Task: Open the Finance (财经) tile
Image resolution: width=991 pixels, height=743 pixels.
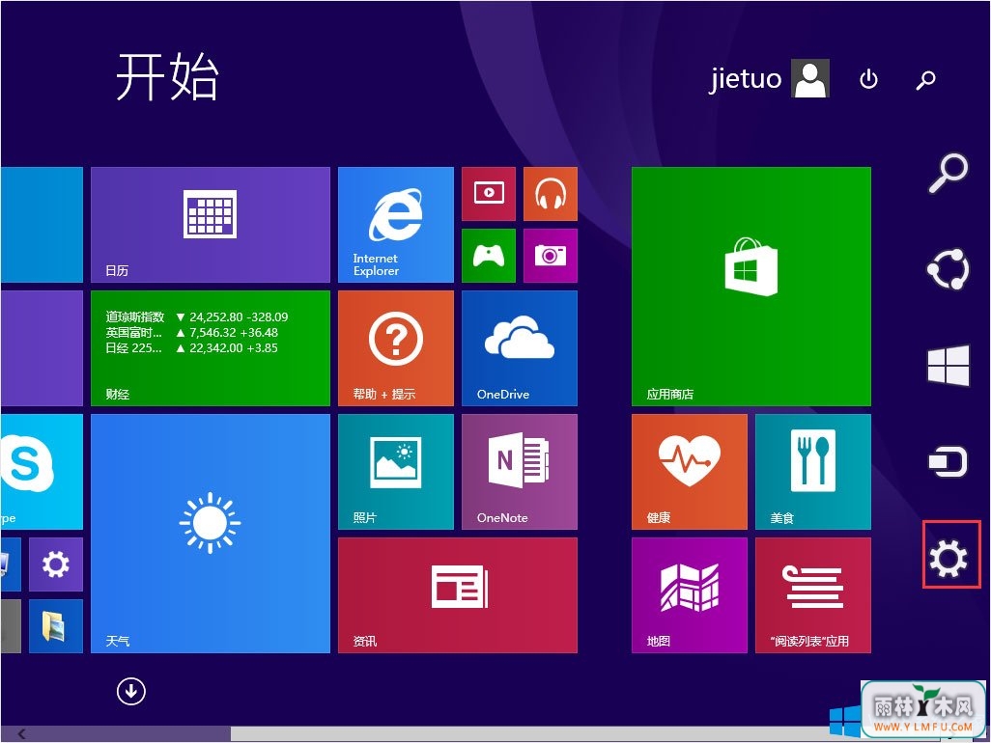Action: click(x=210, y=347)
